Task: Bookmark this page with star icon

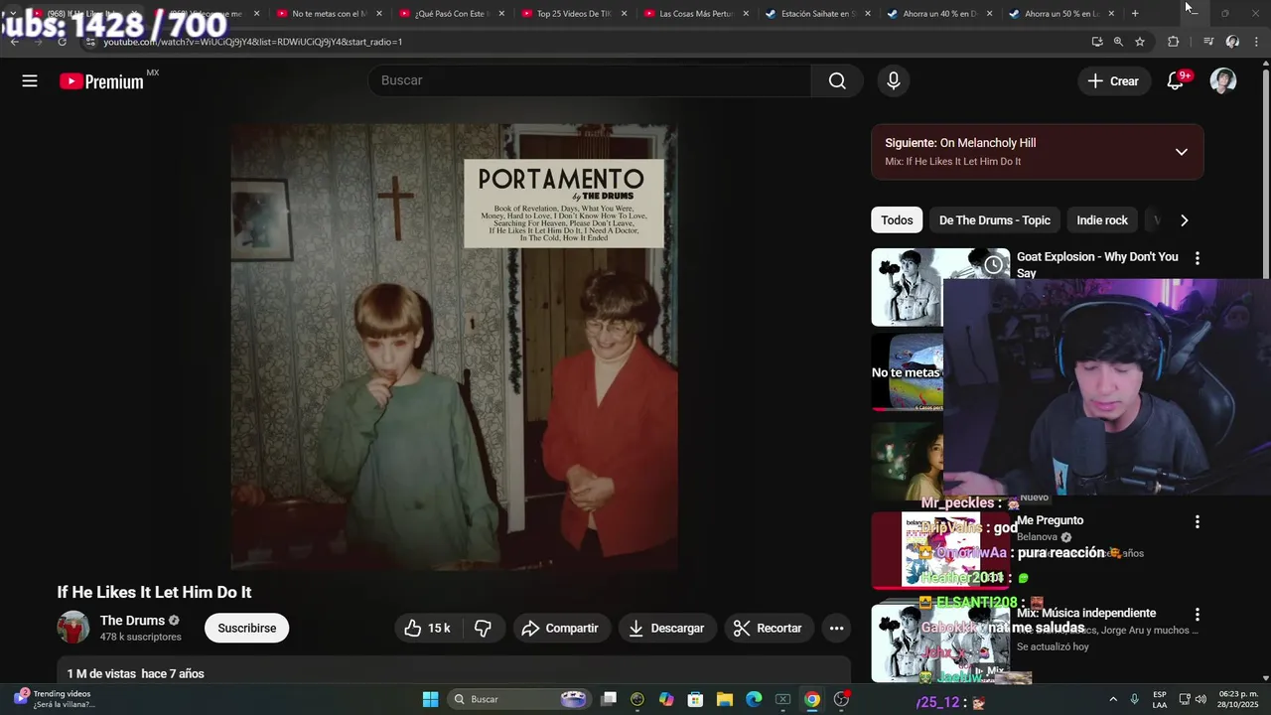Action: point(1140,42)
